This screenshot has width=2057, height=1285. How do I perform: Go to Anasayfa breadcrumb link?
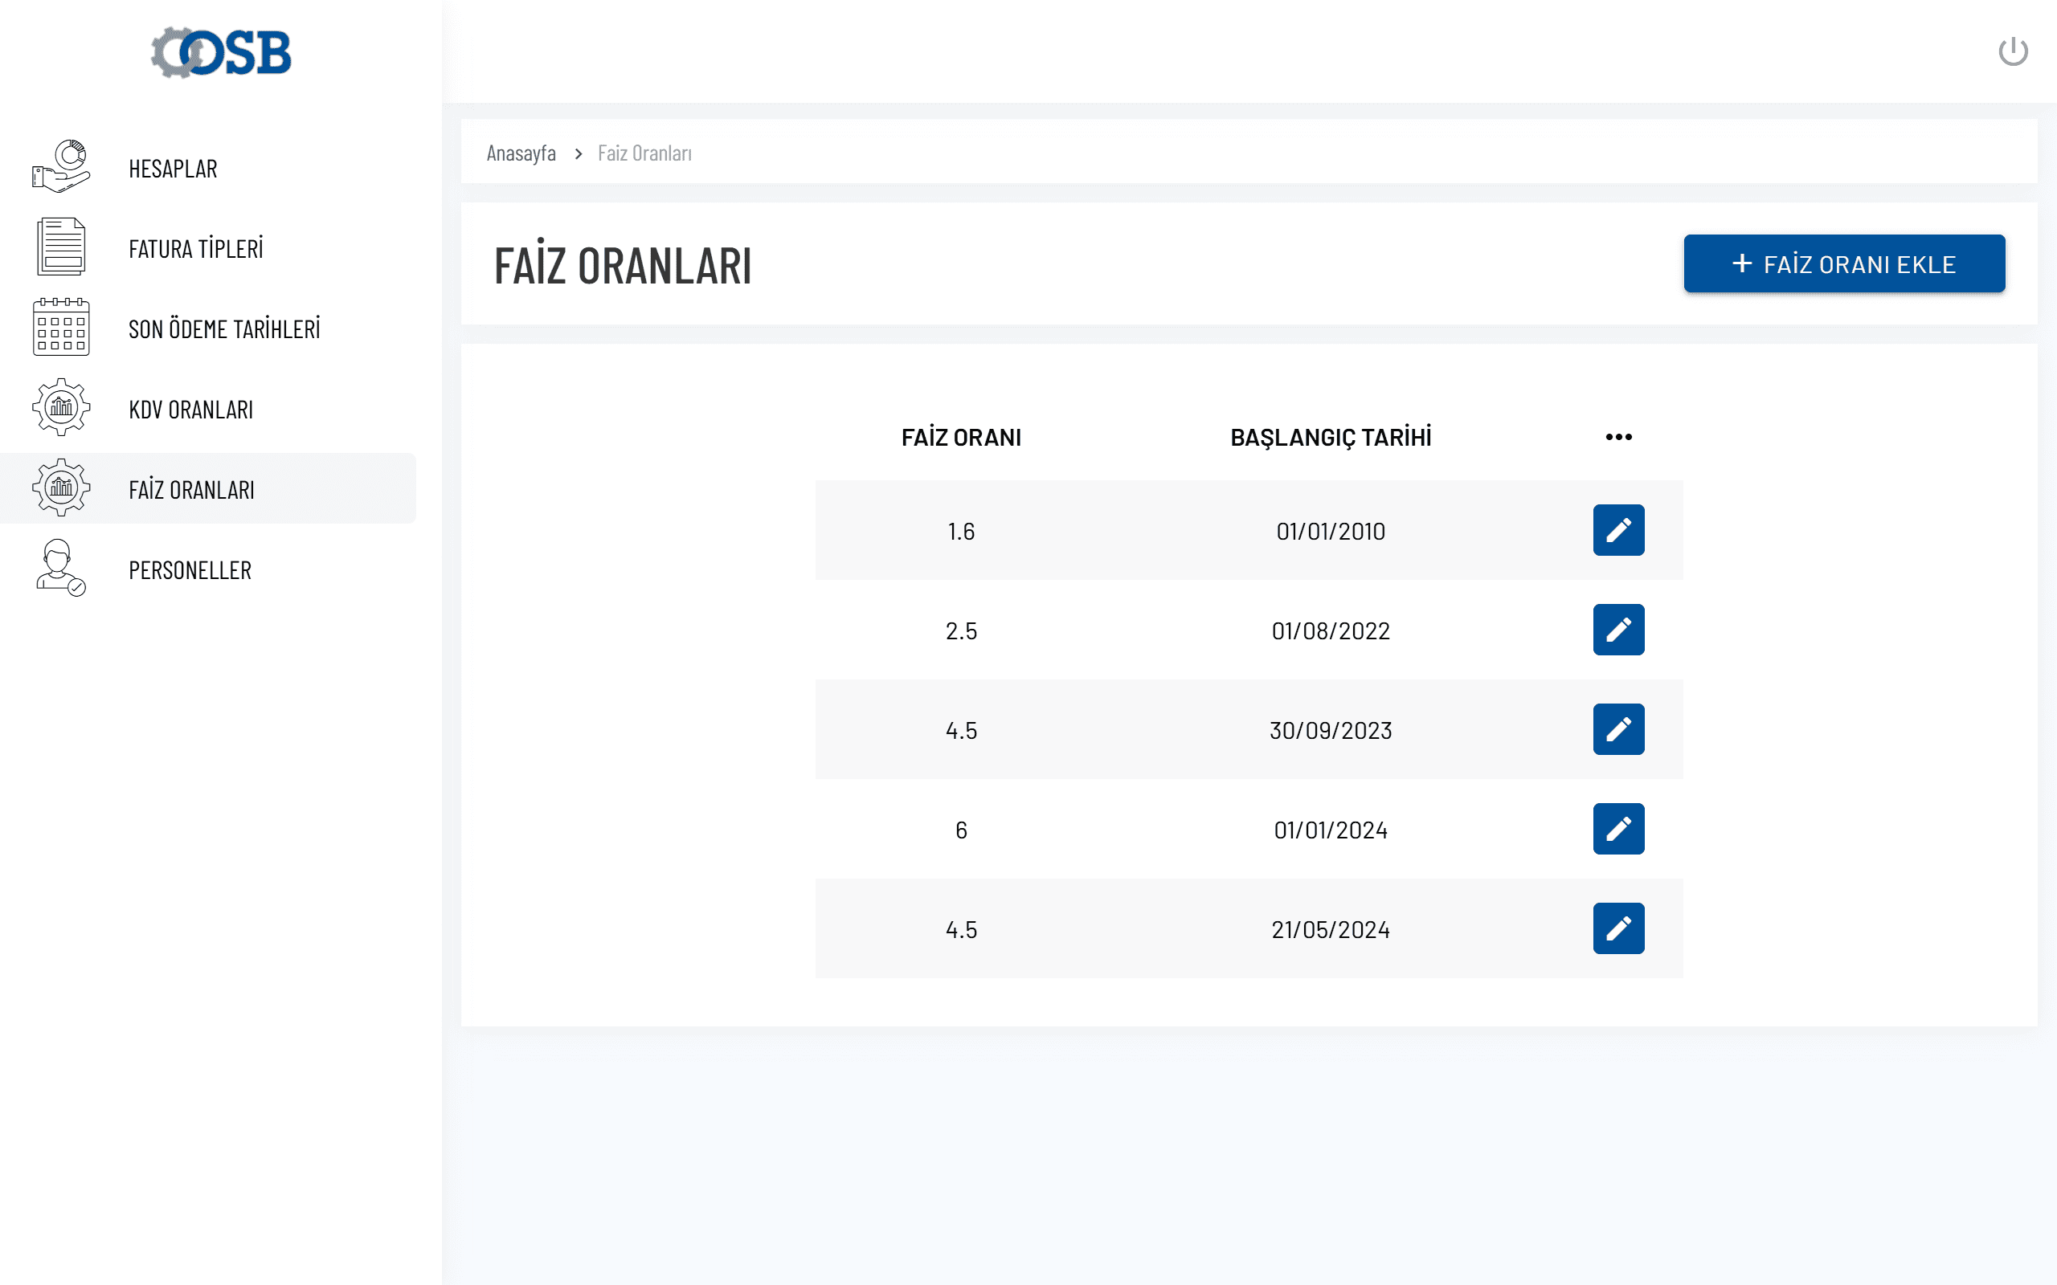[x=521, y=153]
